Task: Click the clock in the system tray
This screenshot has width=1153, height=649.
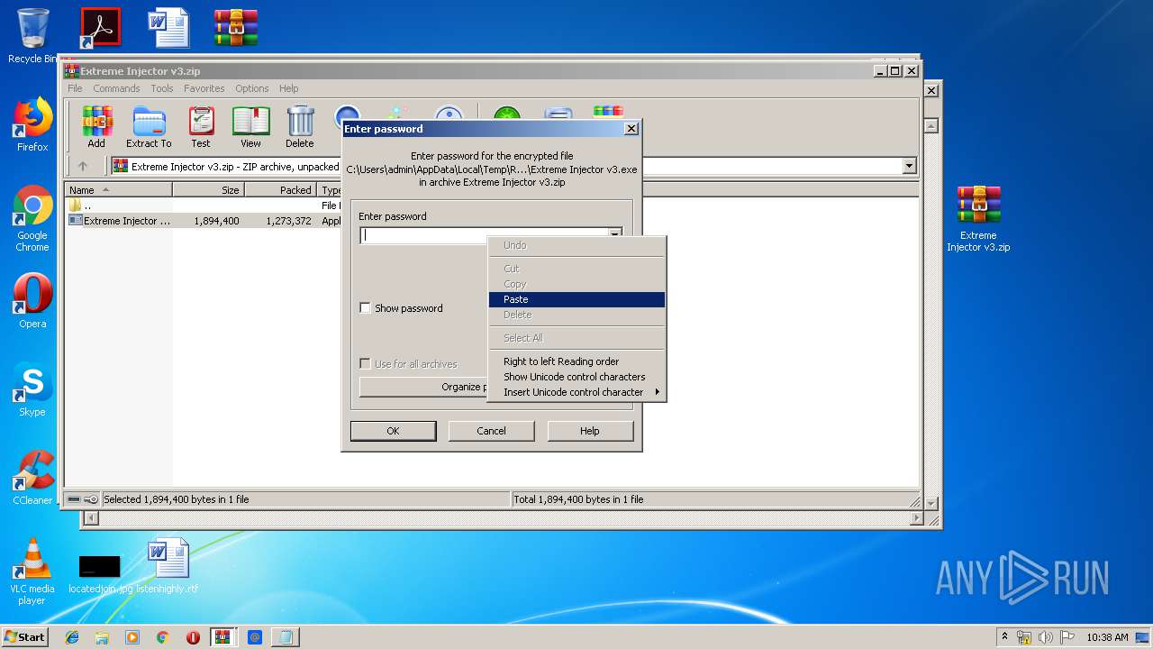Action: 1107,637
